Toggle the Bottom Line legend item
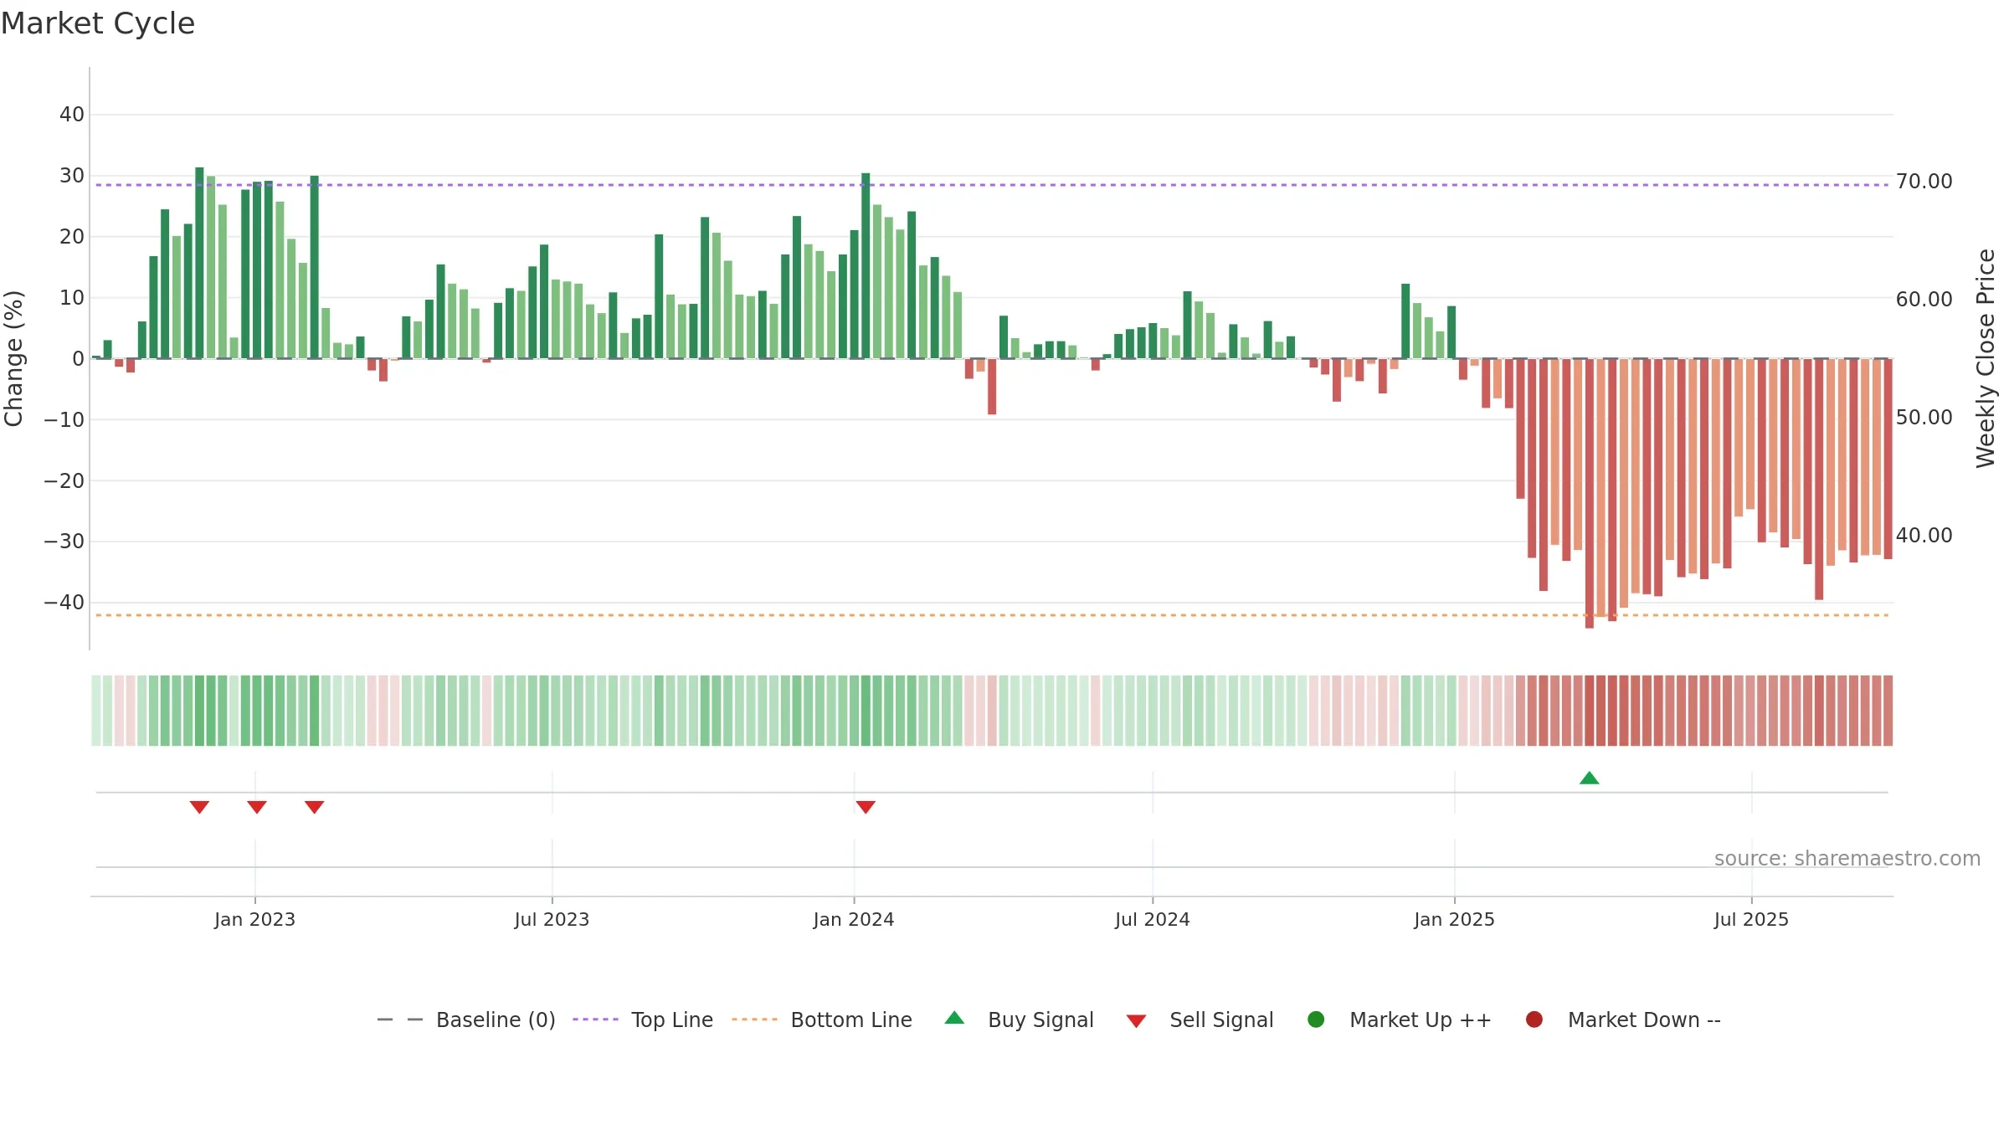2009x1130 pixels. 822,1020
